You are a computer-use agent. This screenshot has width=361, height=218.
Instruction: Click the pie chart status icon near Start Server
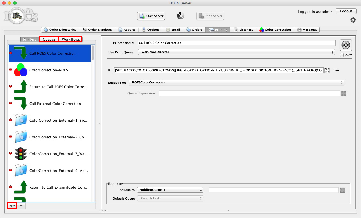[181, 16]
